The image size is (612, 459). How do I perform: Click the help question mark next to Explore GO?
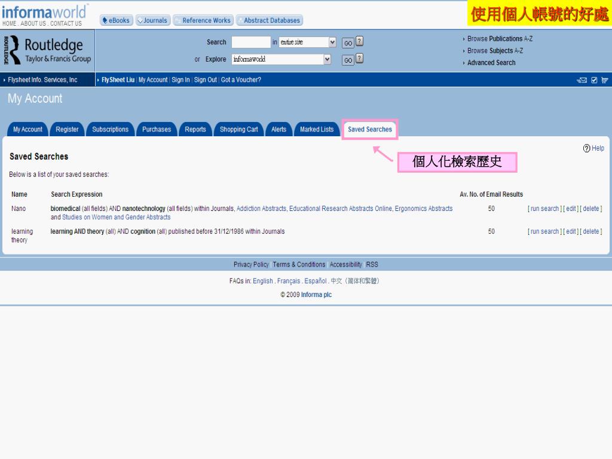(x=359, y=59)
